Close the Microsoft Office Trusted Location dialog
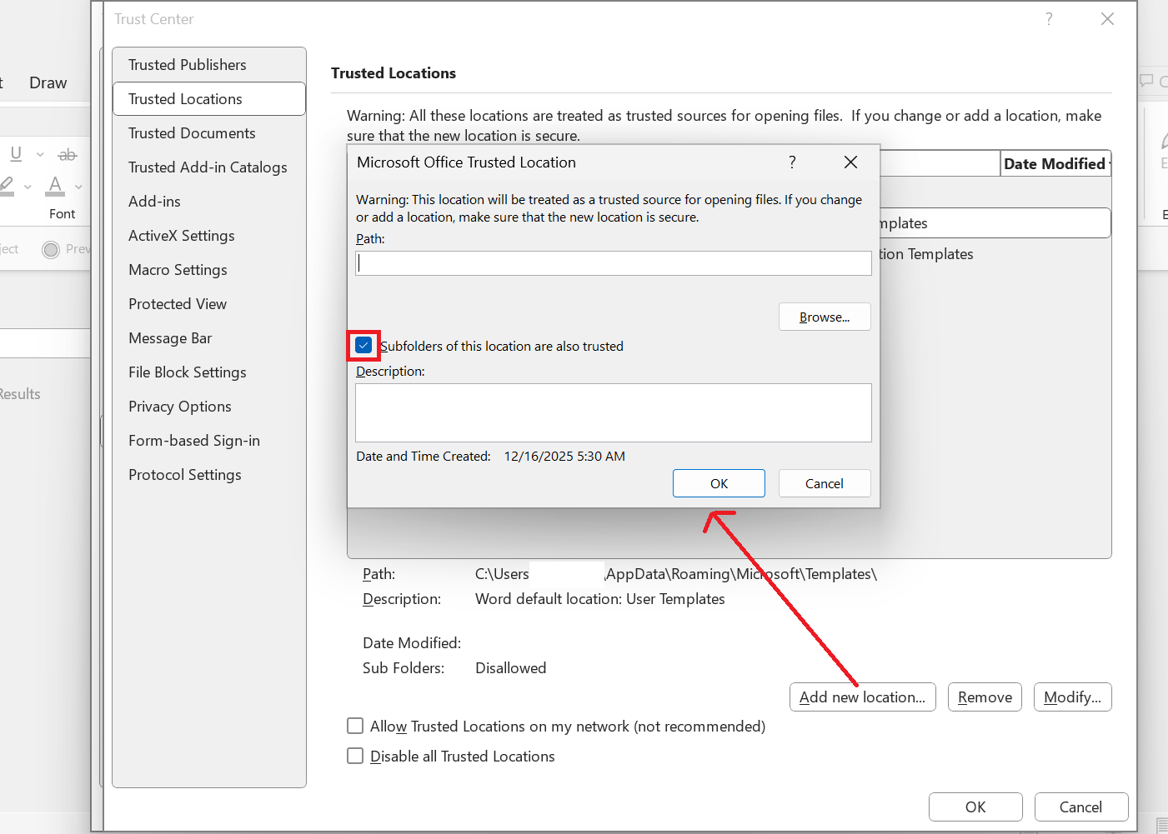 point(850,162)
